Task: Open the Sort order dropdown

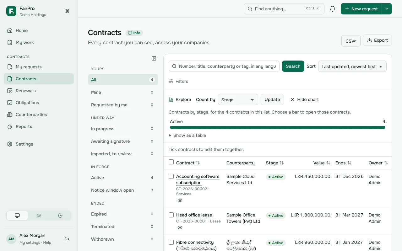Action: coord(352,67)
